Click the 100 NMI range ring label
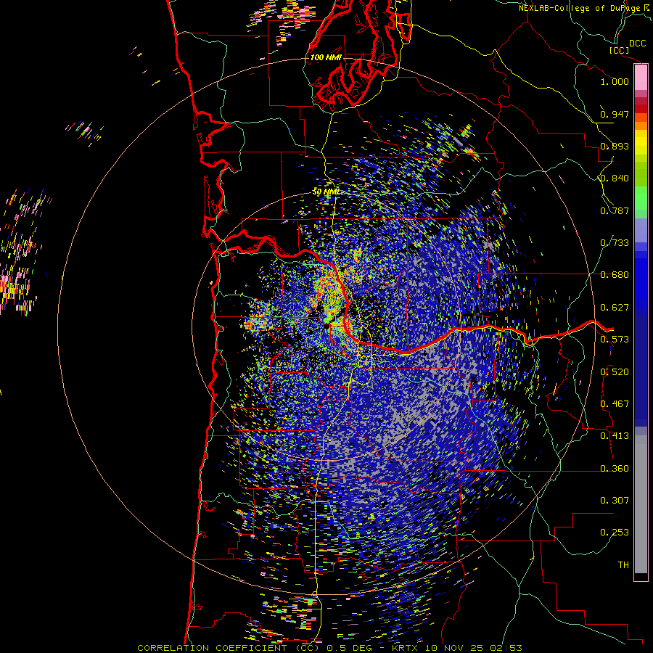 pyautogui.click(x=326, y=57)
